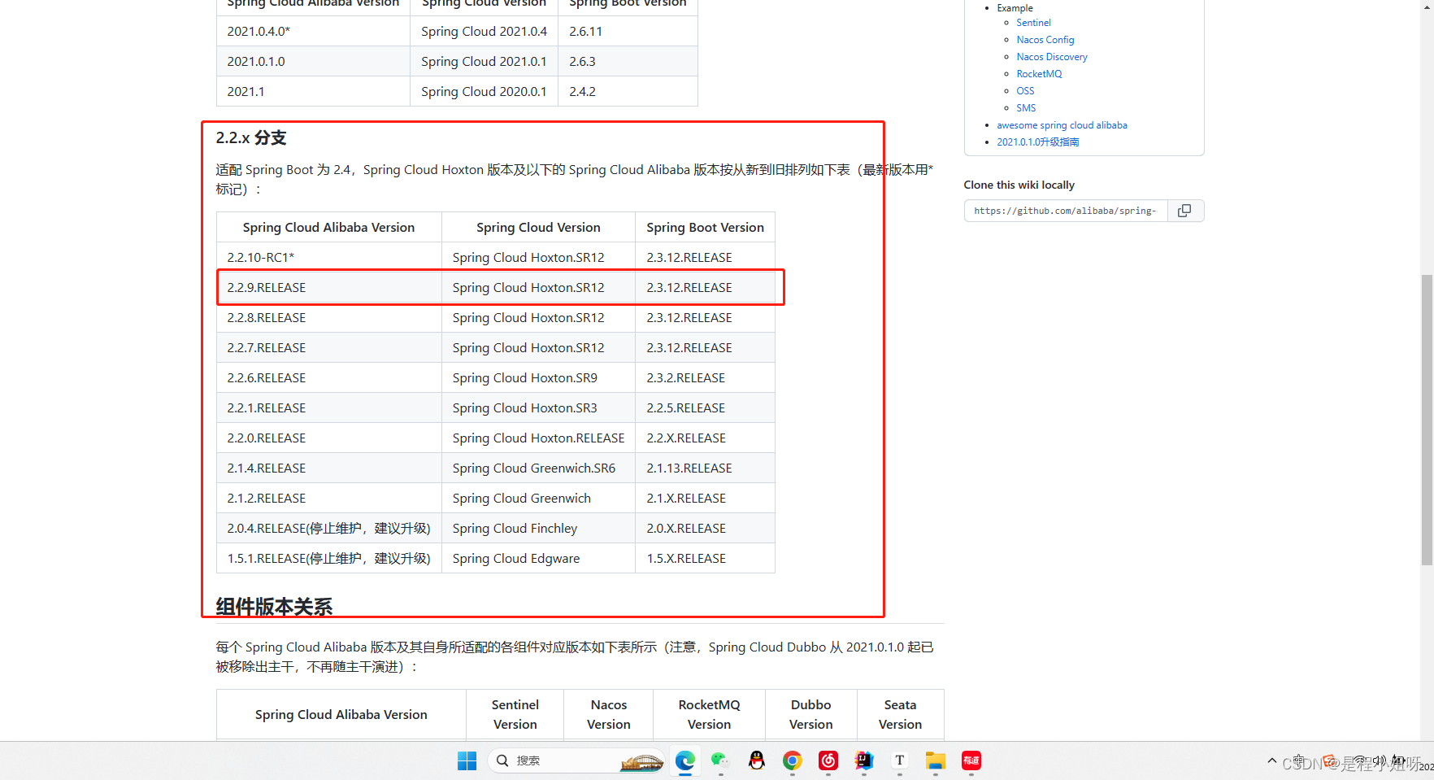
Task: Open the SMS example link
Action: tap(1026, 108)
